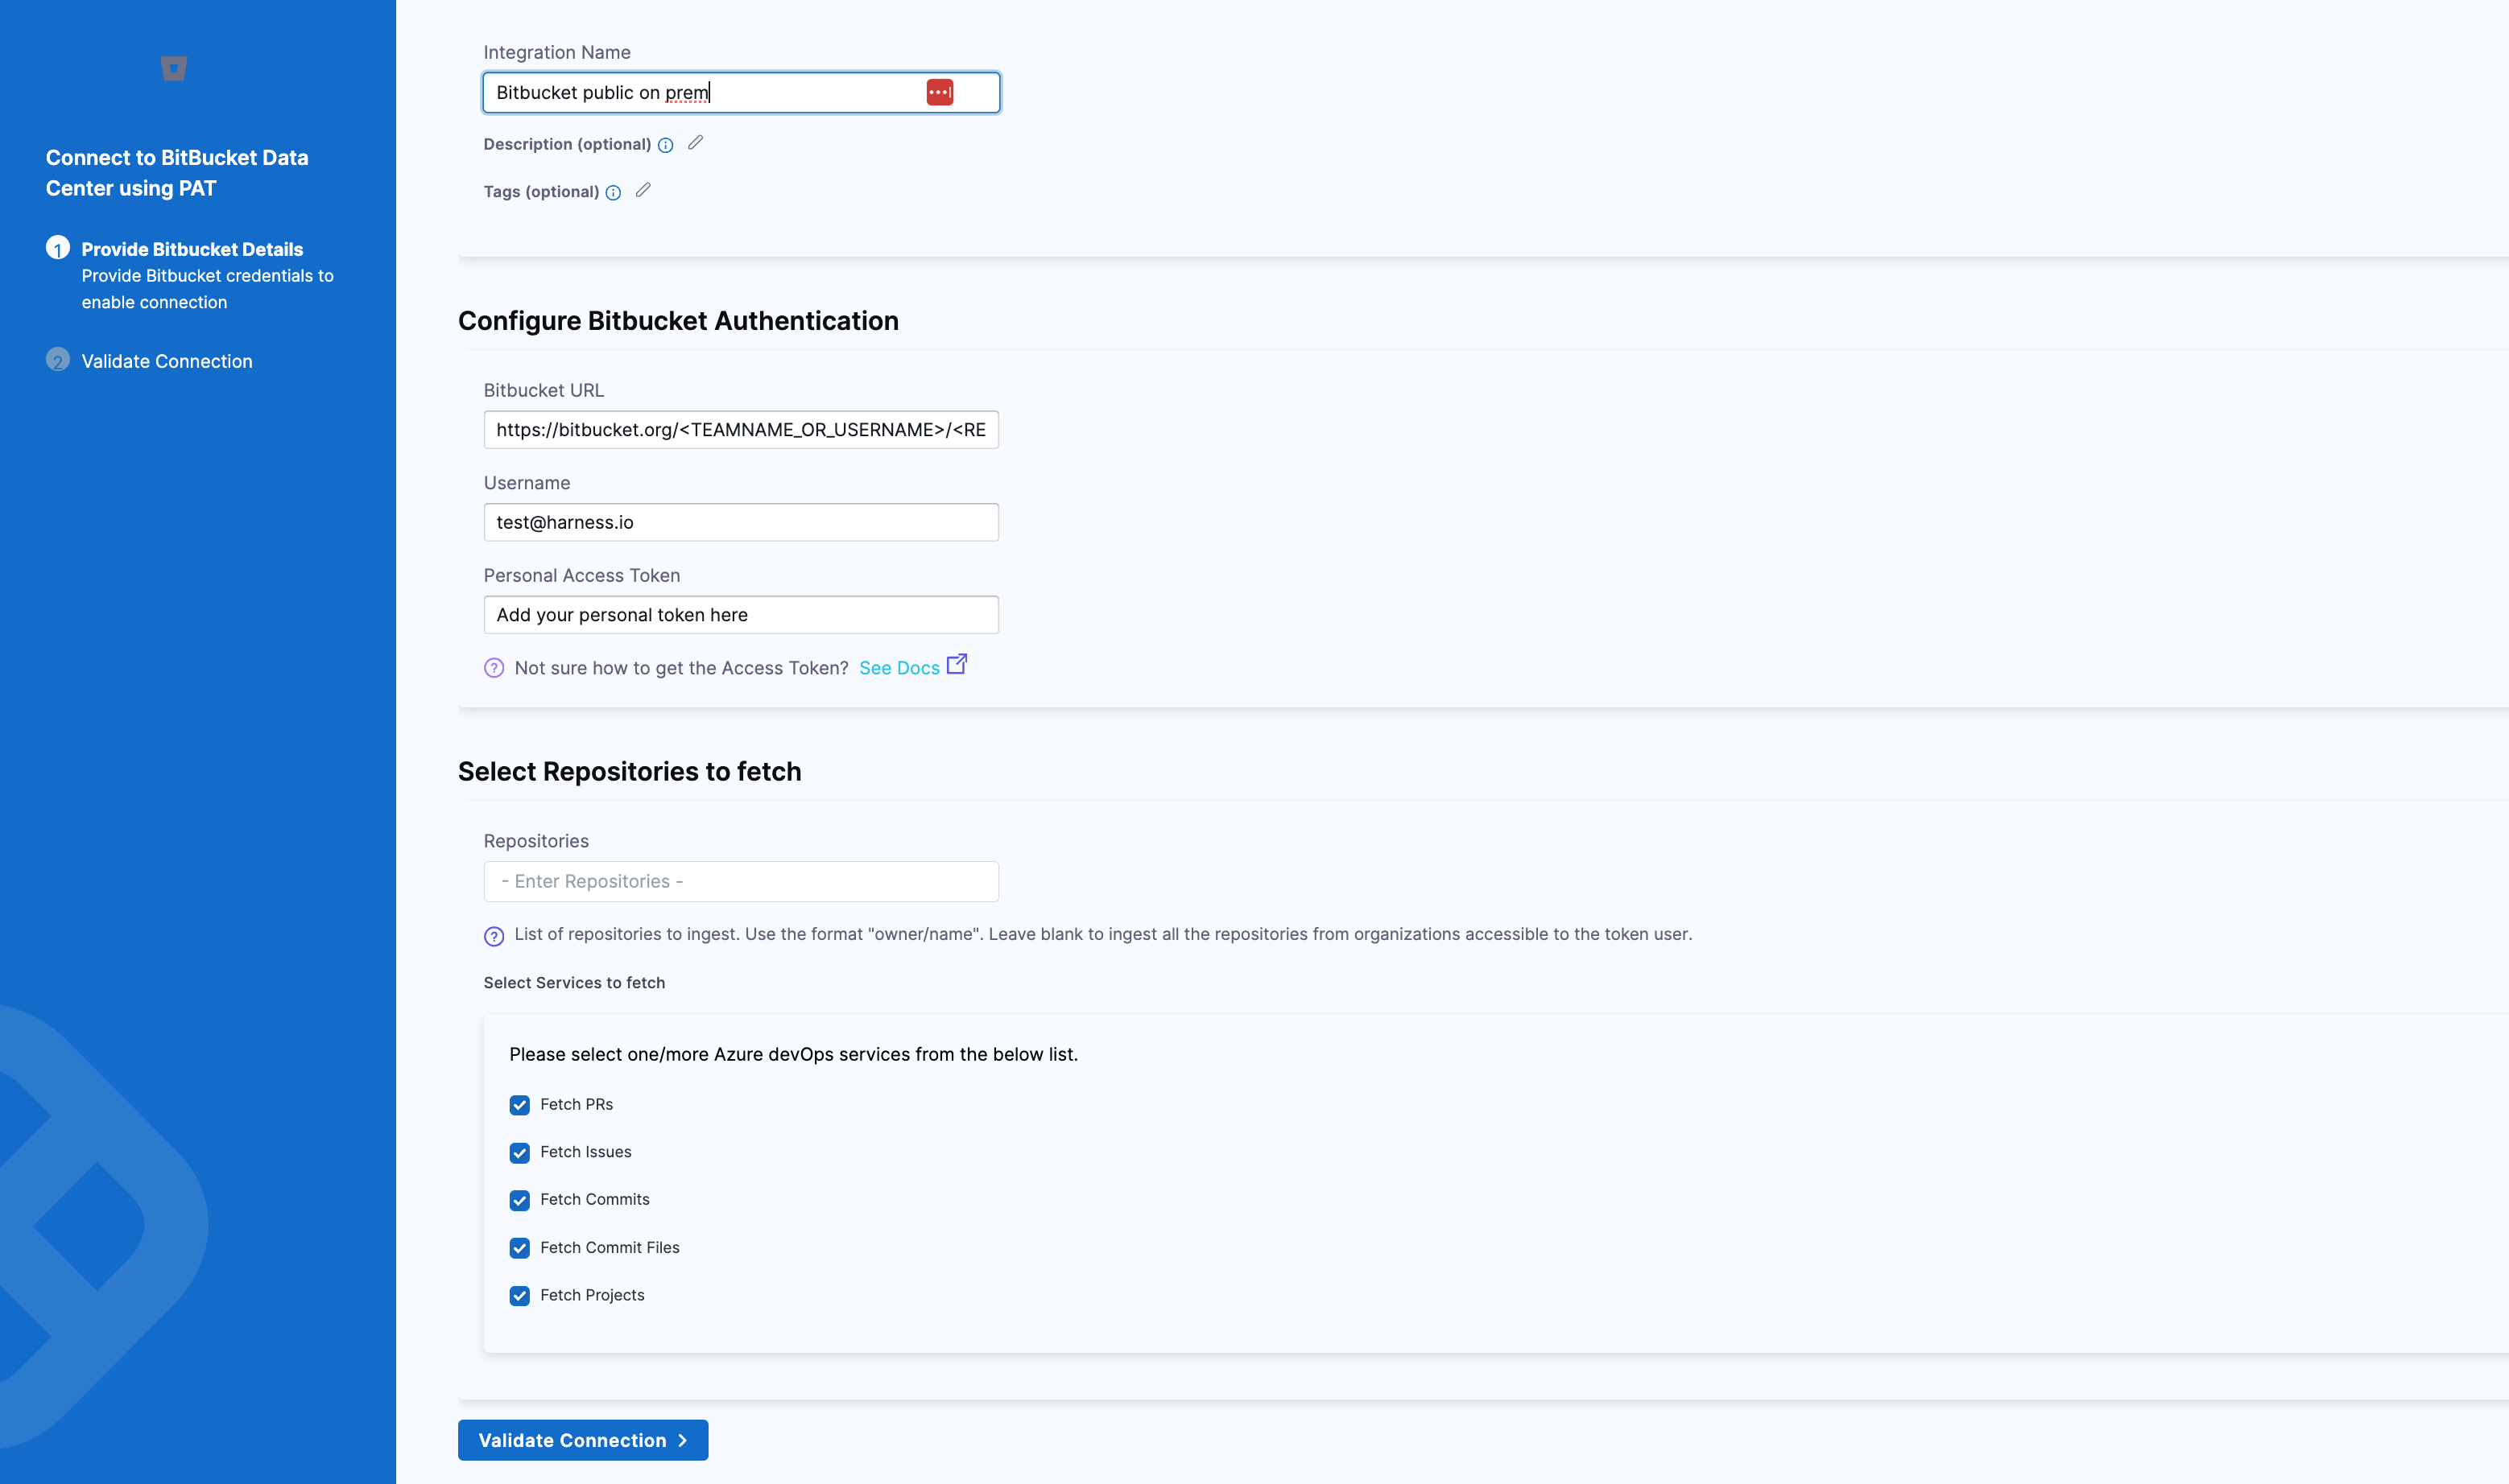Click into the Personal Access Token field
This screenshot has width=2509, height=1484.
click(740, 615)
